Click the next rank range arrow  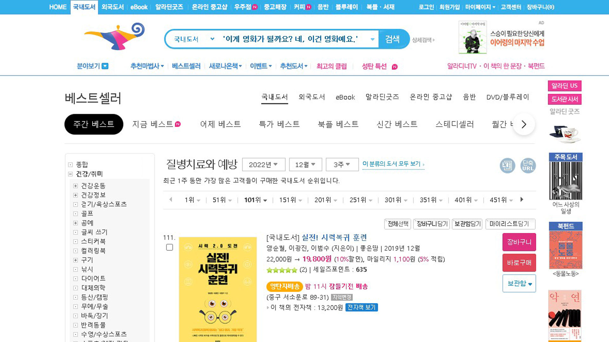pyautogui.click(x=522, y=199)
